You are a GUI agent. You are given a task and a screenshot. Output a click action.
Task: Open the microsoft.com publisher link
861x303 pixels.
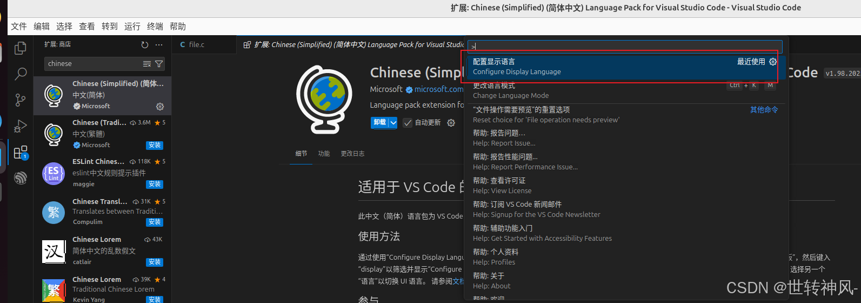coord(438,89)
